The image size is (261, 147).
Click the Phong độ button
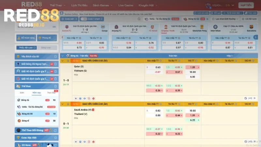47,38
